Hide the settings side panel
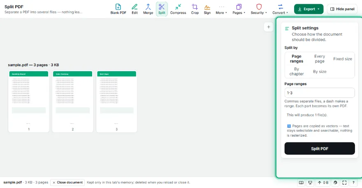Screen dimensions: 362x188 coord(342,9)
